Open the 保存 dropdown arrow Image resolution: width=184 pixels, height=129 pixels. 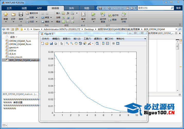(21, 22)
